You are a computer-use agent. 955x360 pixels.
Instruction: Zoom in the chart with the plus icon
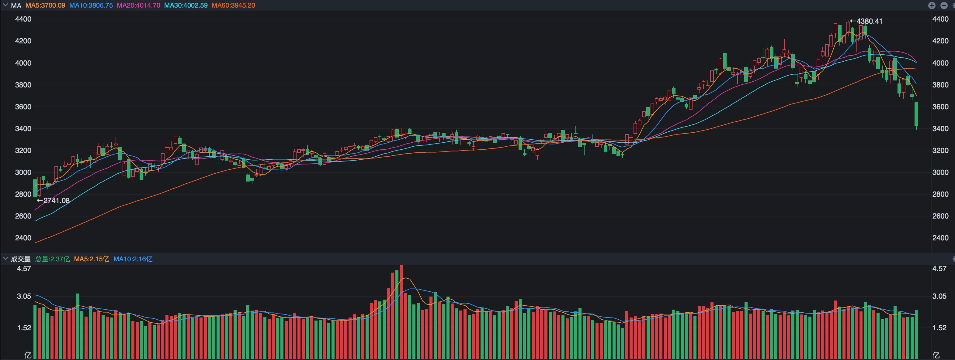coord(932,5)
